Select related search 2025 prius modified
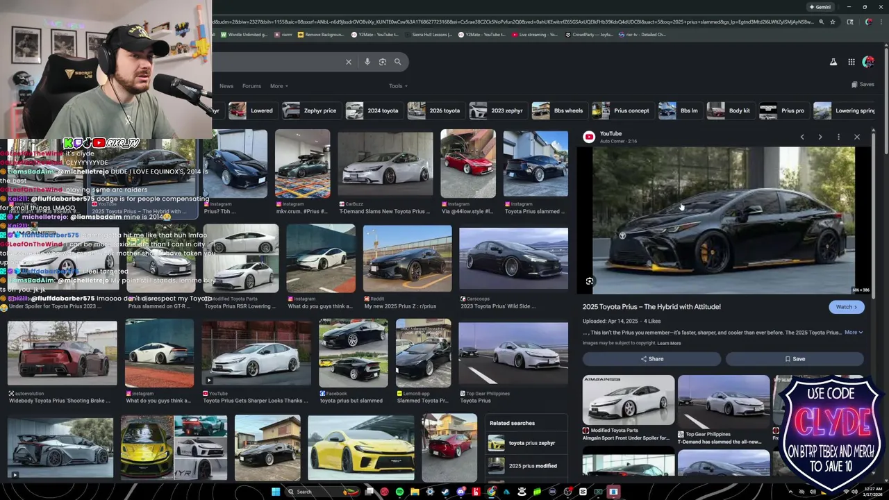This screenshot has width=889, height=500. (526, 466)
